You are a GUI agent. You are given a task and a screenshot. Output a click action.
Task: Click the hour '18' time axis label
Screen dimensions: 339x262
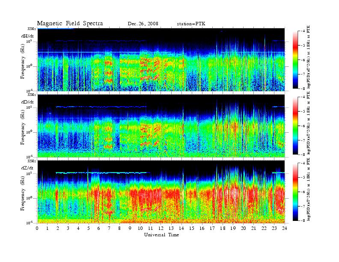(223, 228)
